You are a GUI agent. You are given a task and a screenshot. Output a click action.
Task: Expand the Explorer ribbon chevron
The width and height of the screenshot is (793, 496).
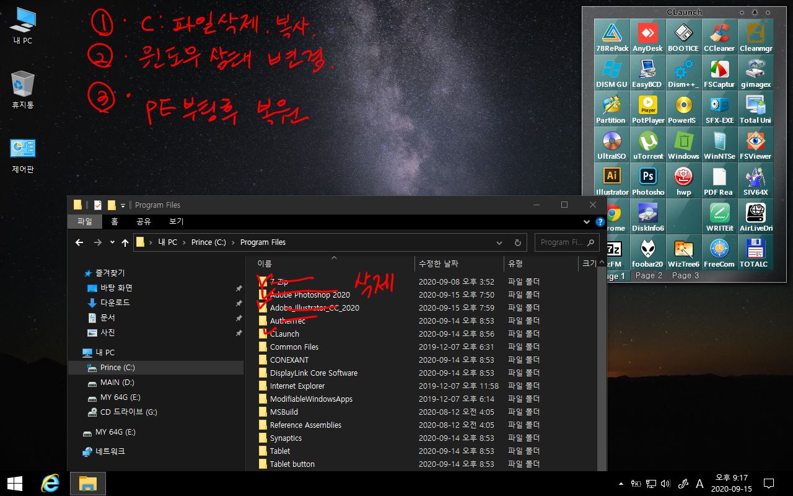click(587, 222)
